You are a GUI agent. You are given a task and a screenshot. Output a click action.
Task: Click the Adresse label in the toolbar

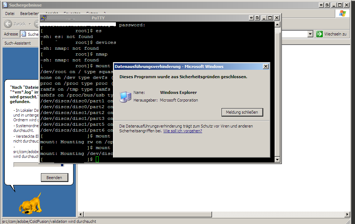[x=11, y=34]
